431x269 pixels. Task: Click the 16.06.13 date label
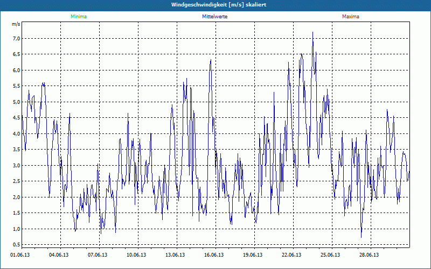[x=214, y=255]
